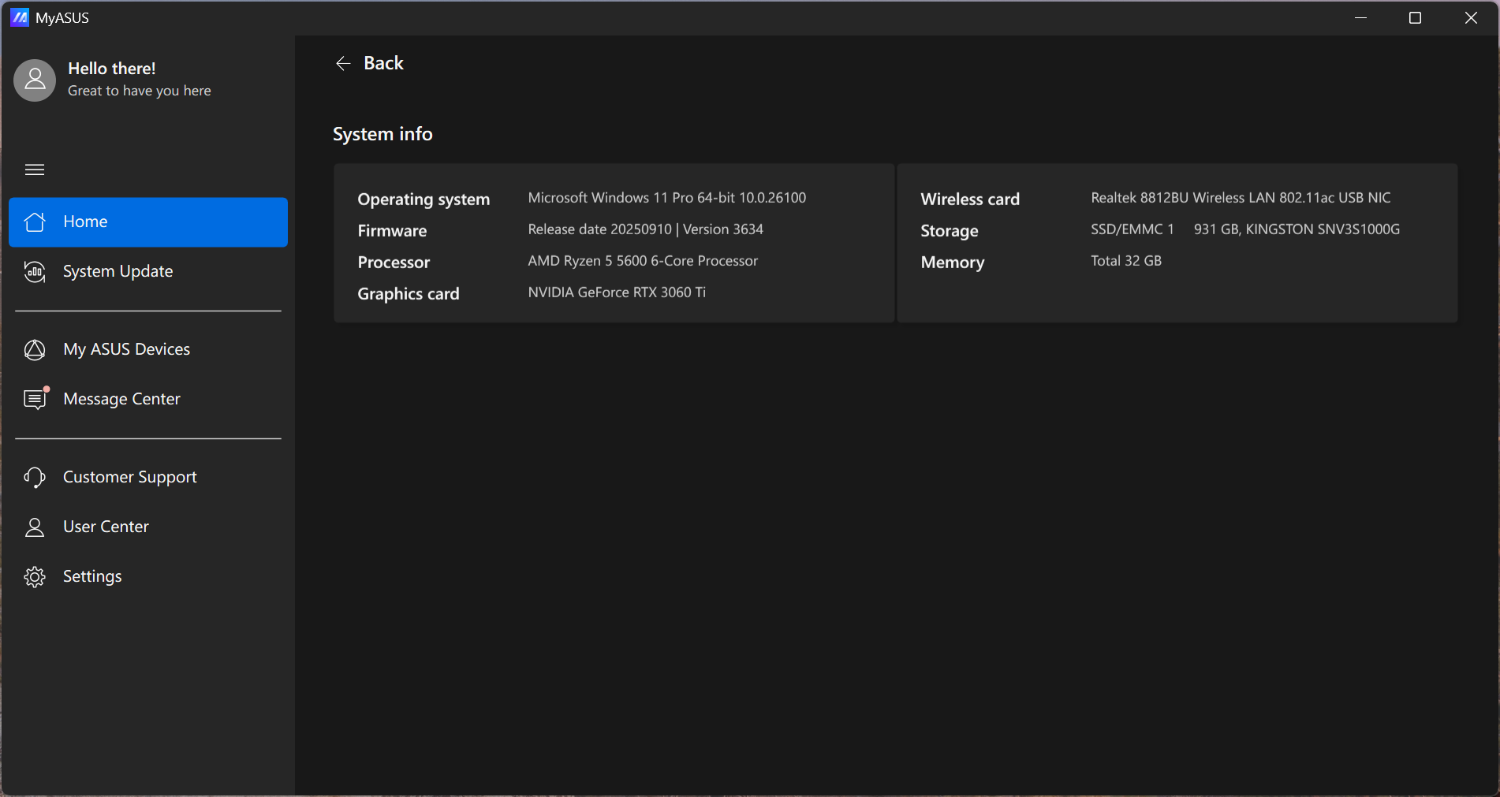Open System Update from the sidebar
1500x797 pixels.
[x=118, y=271]
